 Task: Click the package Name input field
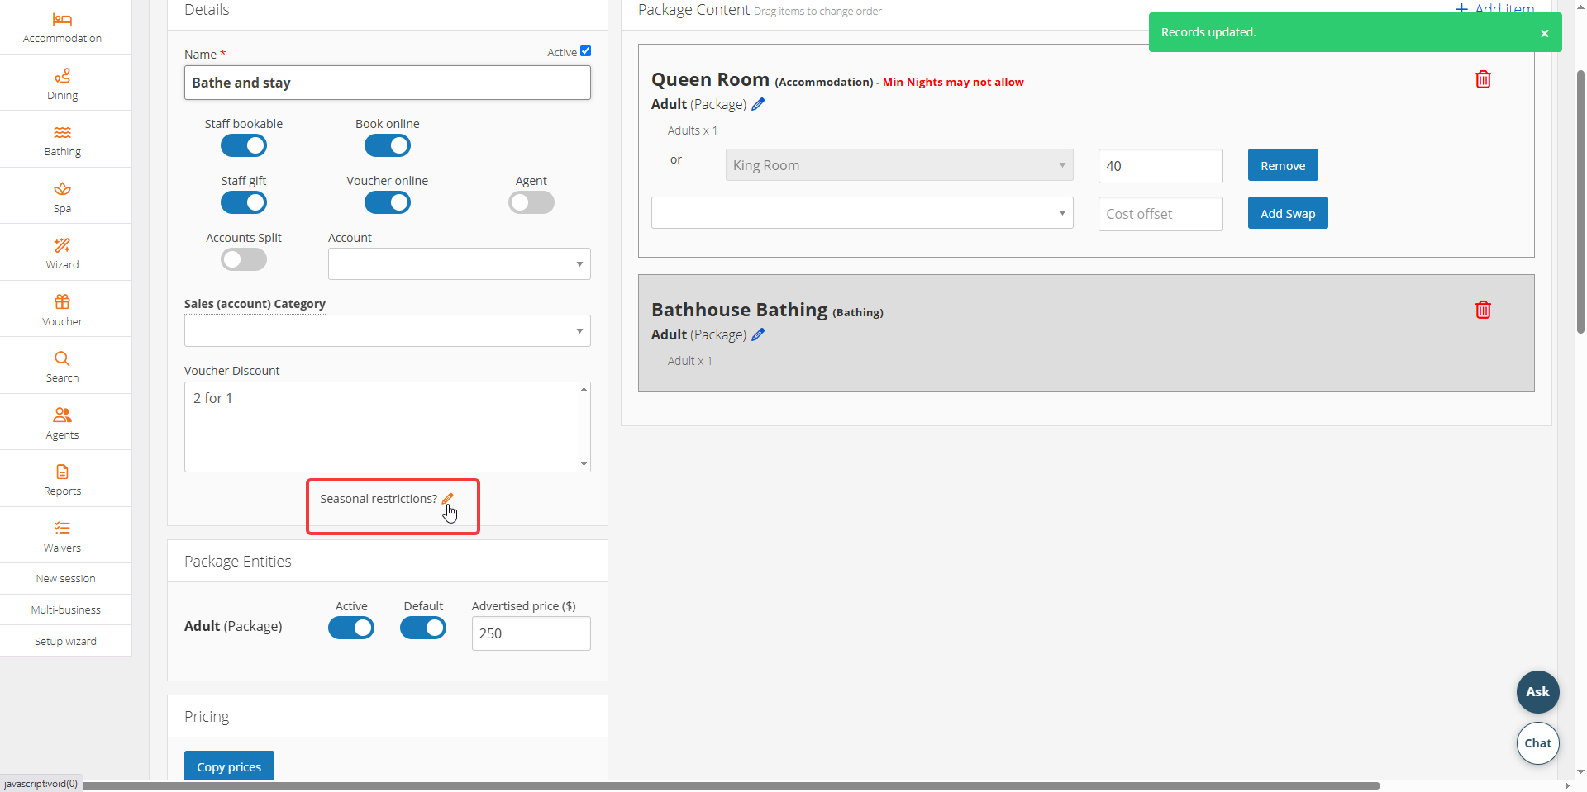[x=388, y=83]
